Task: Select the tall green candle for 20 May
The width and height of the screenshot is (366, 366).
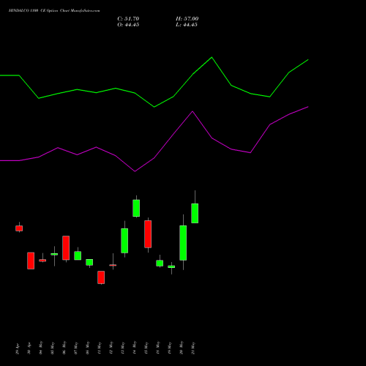Action: point(183,243)
